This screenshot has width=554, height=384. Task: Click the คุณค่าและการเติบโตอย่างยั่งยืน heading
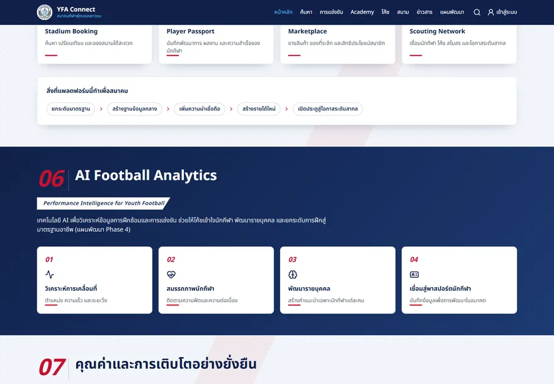[x=166, y=364]
